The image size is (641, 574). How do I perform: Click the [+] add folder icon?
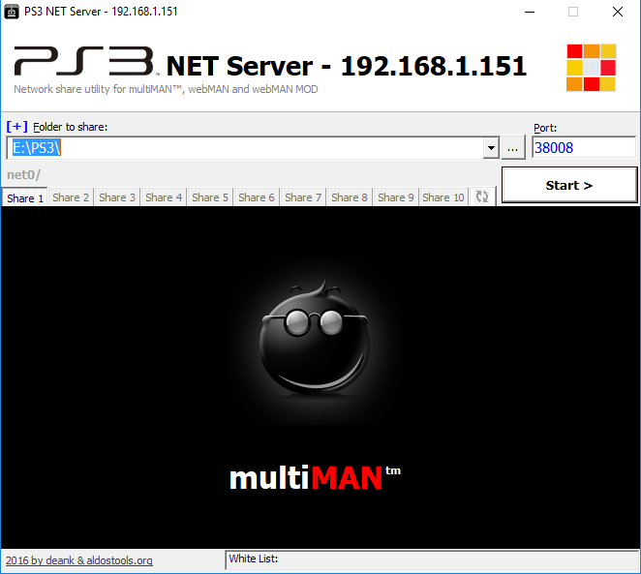(x=17, y=126)
